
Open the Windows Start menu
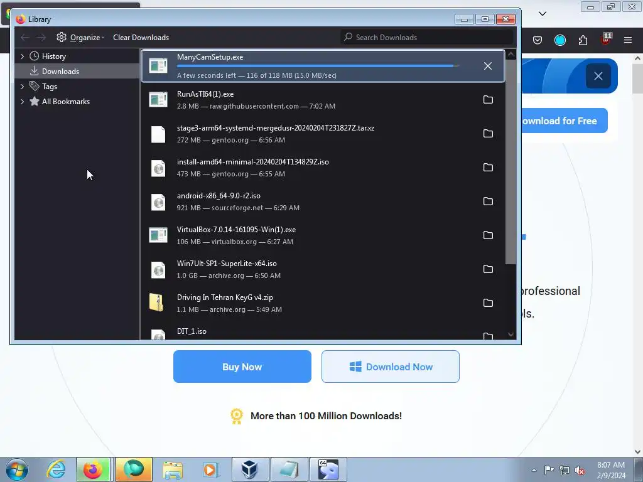pyautogui.click(x=17, y=469)
